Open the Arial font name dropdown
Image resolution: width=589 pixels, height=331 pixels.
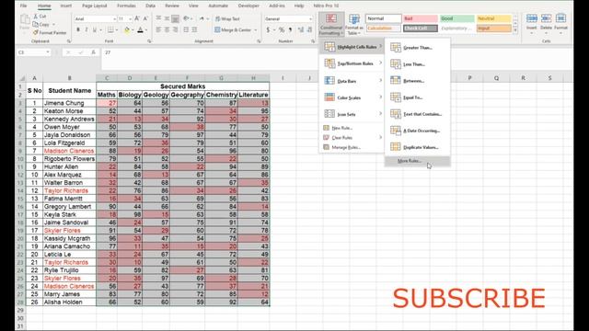click(114, 18)
